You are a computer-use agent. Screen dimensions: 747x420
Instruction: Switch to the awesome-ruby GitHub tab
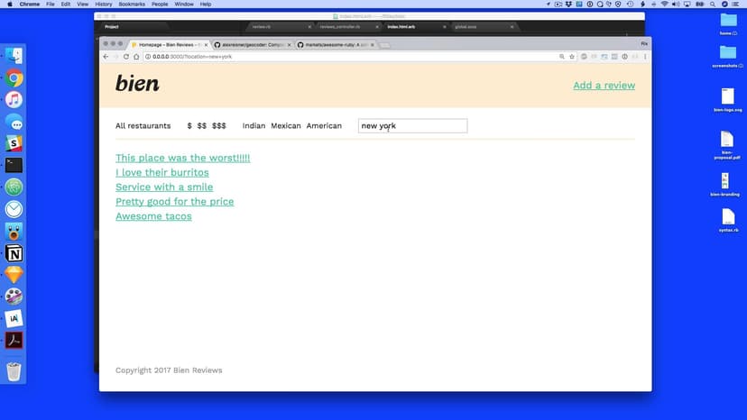(332, 44)
